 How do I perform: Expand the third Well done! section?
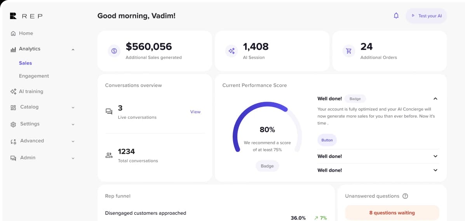pyautogui.click(x=435, y=170)
